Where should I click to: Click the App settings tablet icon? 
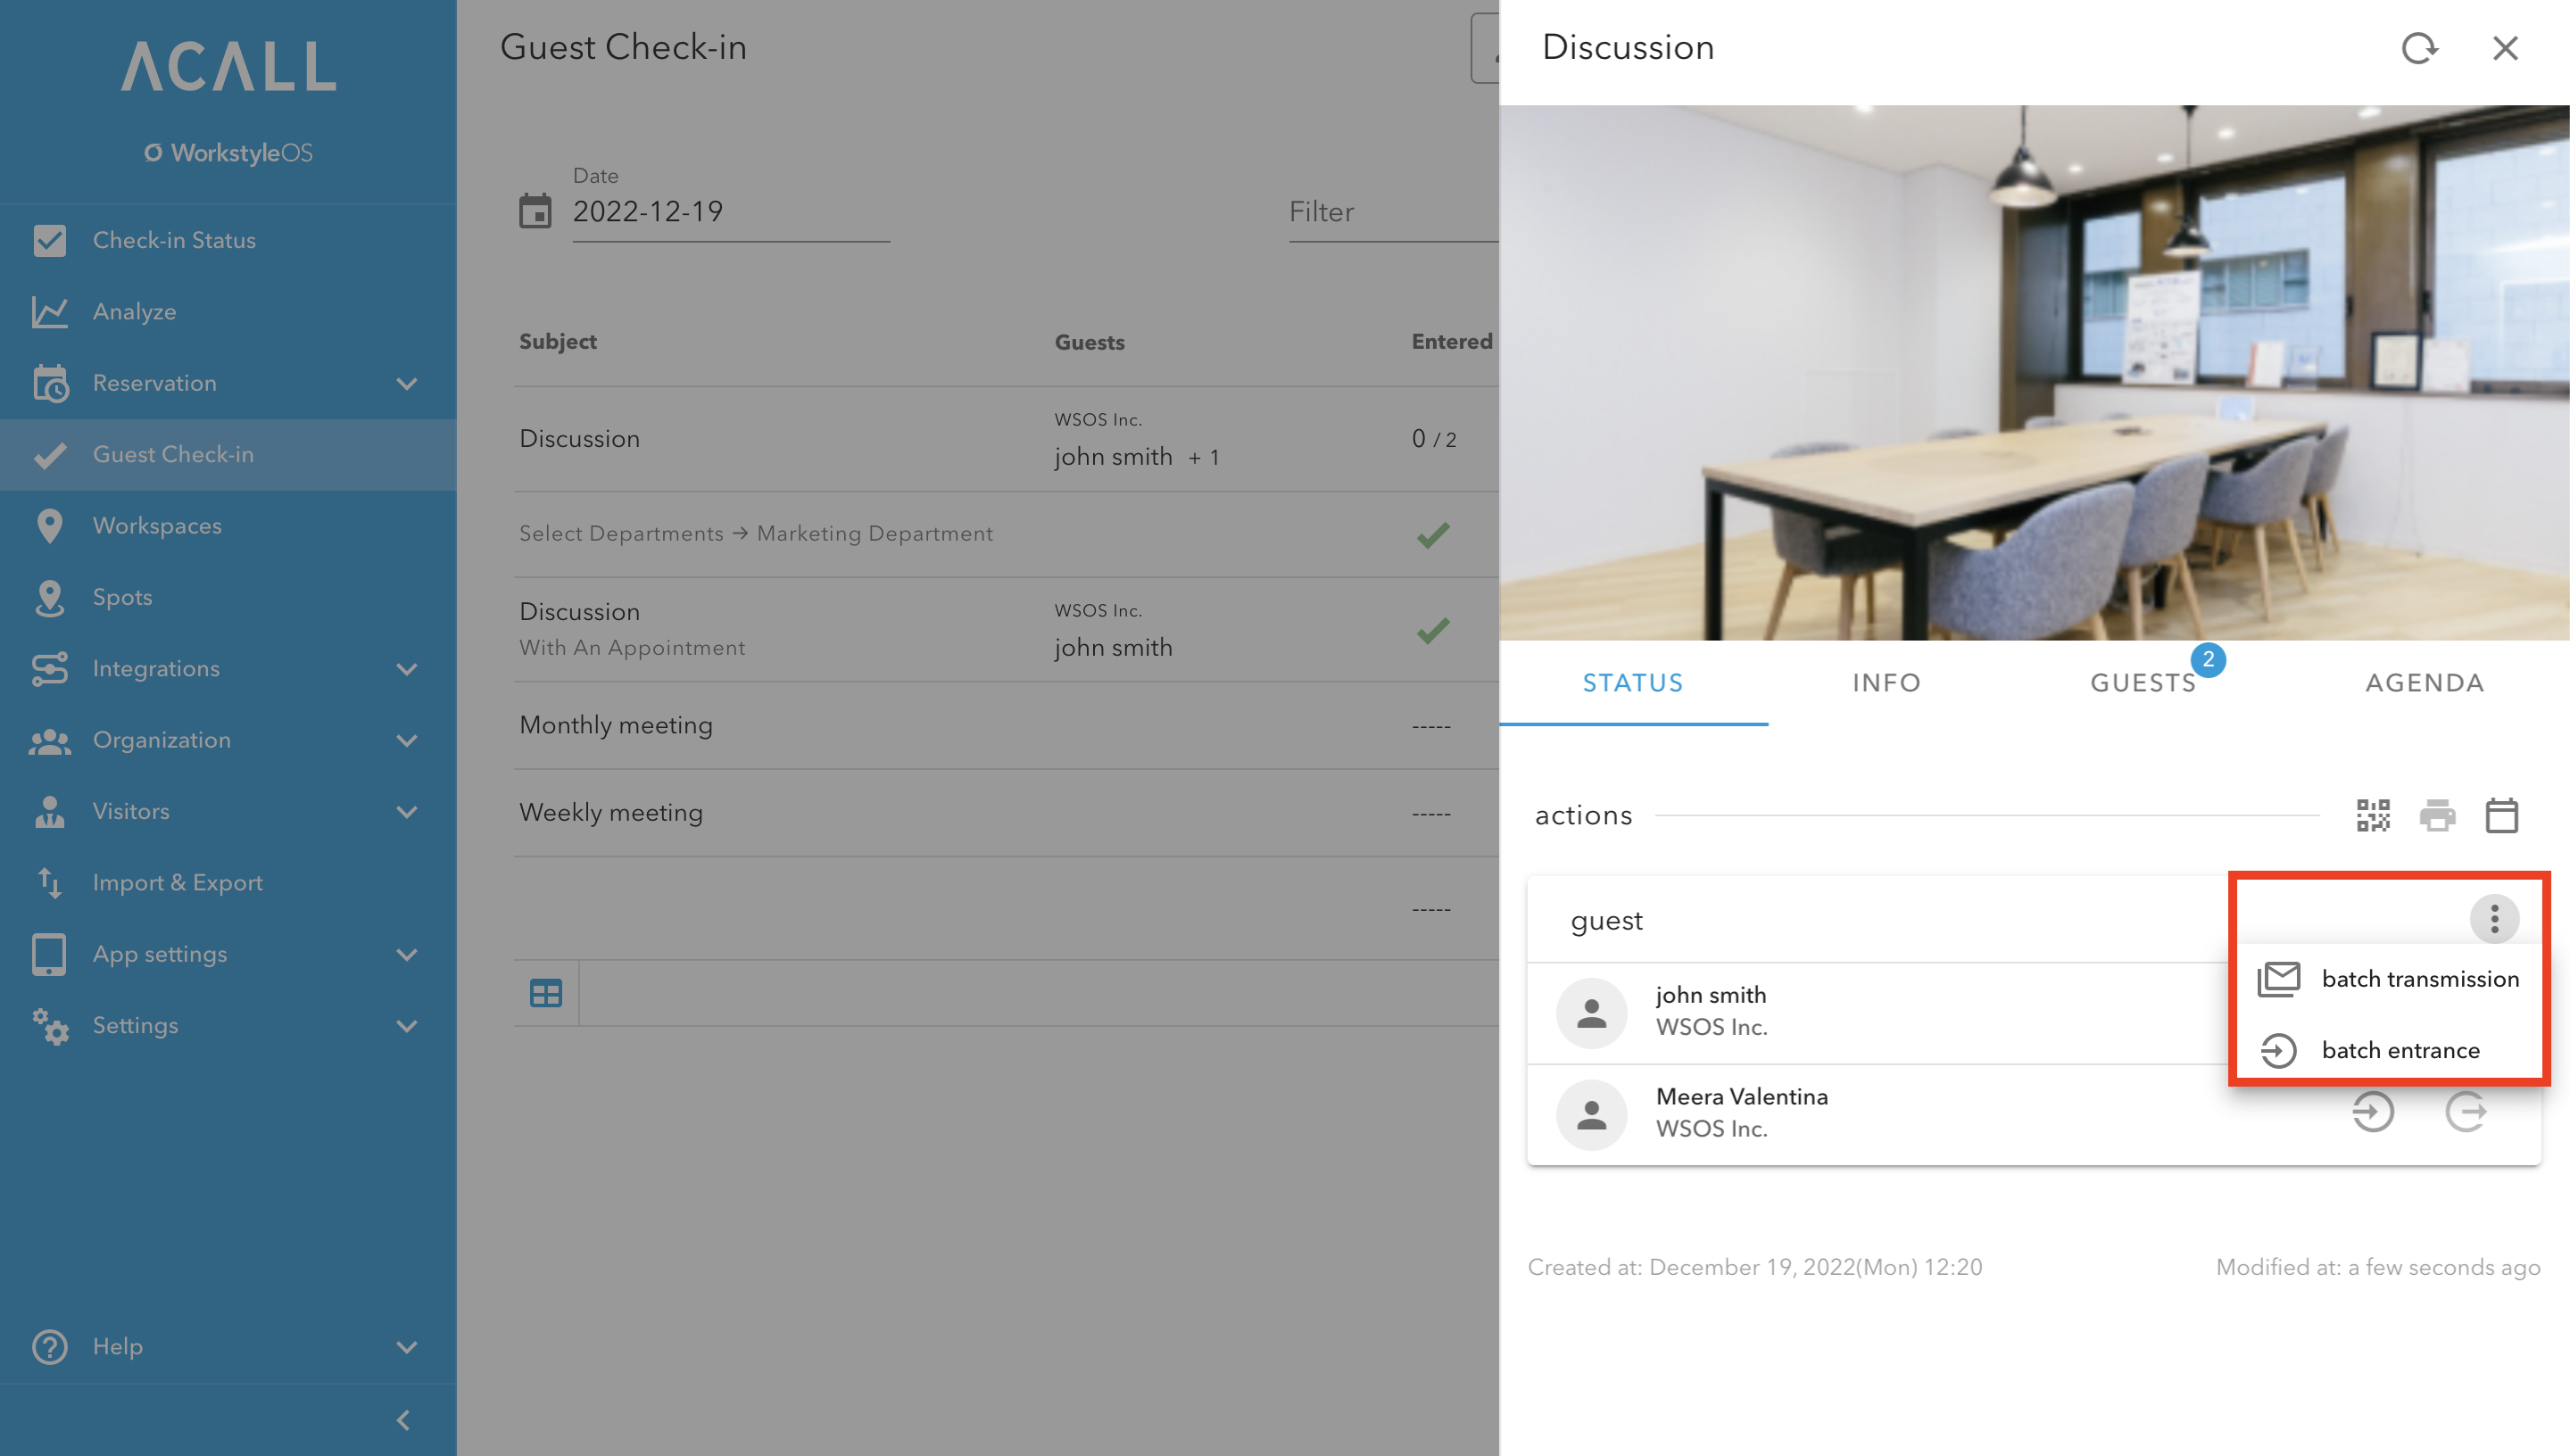49,954
